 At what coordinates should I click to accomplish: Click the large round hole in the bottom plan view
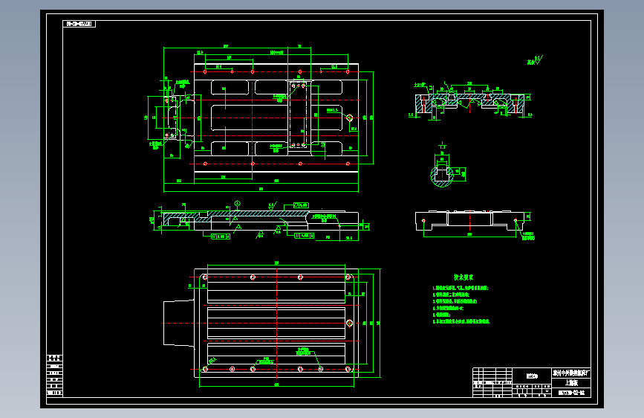(350, 324)
